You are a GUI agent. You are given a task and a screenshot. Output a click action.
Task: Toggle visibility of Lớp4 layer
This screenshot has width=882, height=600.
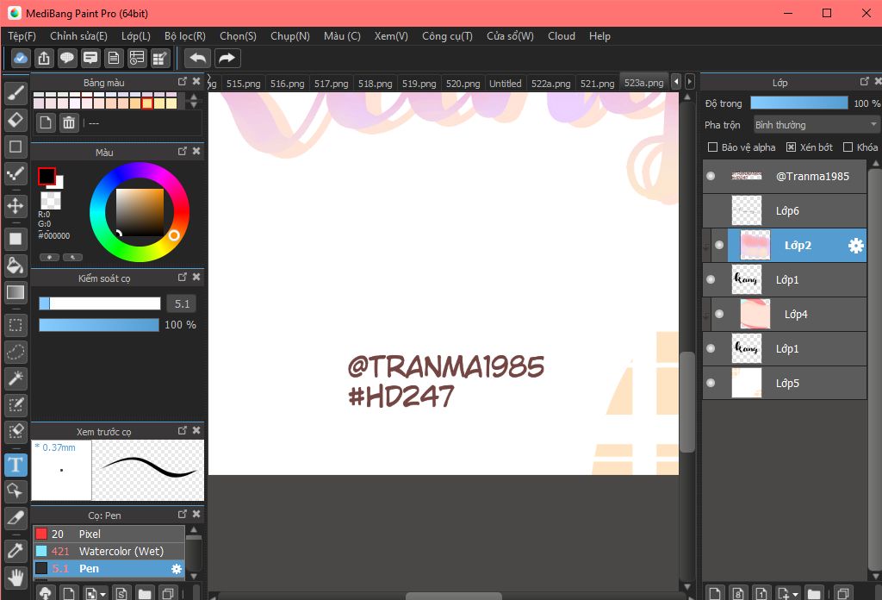coord(719,314)
